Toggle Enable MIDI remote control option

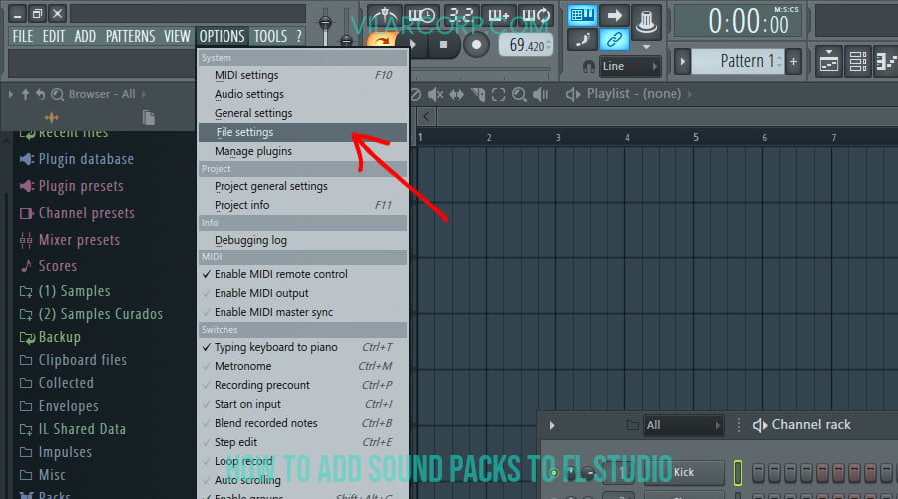(x=280, y=274)
